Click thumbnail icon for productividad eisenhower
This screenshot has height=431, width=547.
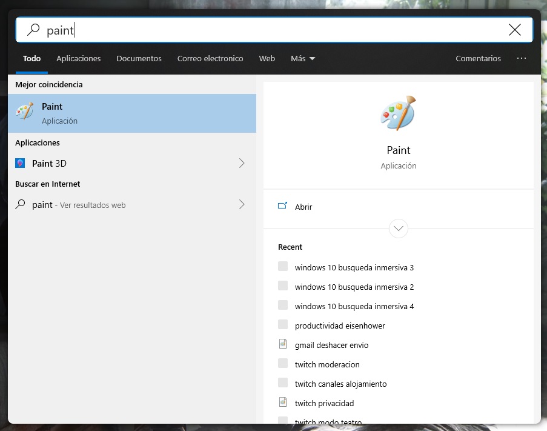[x=283, y=324]
